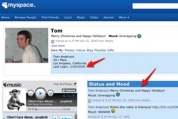
Task: Open Tom's Videos link
Action: pyautogui.click(x=81, y=50)
